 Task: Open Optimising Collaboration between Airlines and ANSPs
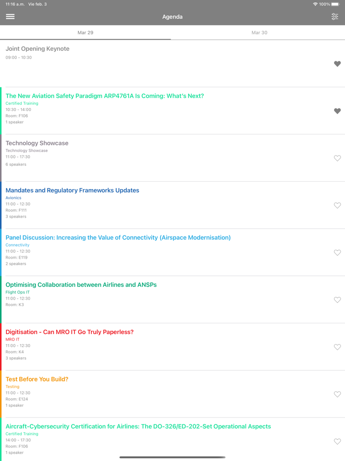click(81, 285)
